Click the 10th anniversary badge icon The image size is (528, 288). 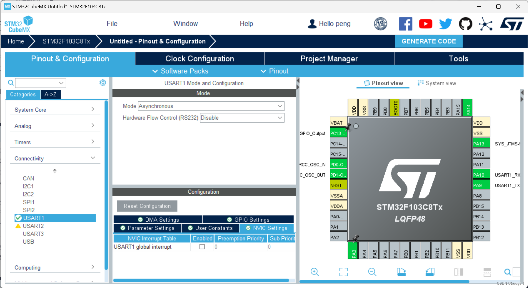[x=381, y=24]
